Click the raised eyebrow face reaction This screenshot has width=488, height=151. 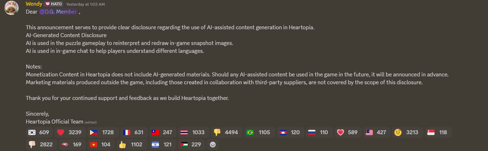point(406,132)
